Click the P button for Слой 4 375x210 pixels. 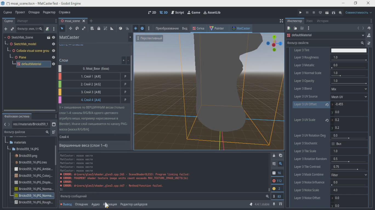coord(125,100)
